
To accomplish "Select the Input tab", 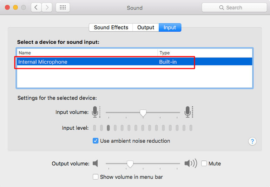I will [170, 27].
